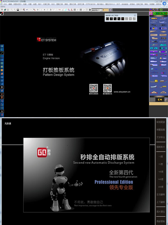The height and width of the screenshot is (225, 168).
Task: Click the 转到尾部 button
Action: [x=160, y=122]
